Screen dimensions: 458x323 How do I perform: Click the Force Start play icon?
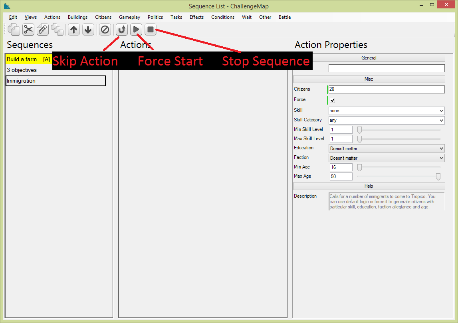tap(136, 30)
